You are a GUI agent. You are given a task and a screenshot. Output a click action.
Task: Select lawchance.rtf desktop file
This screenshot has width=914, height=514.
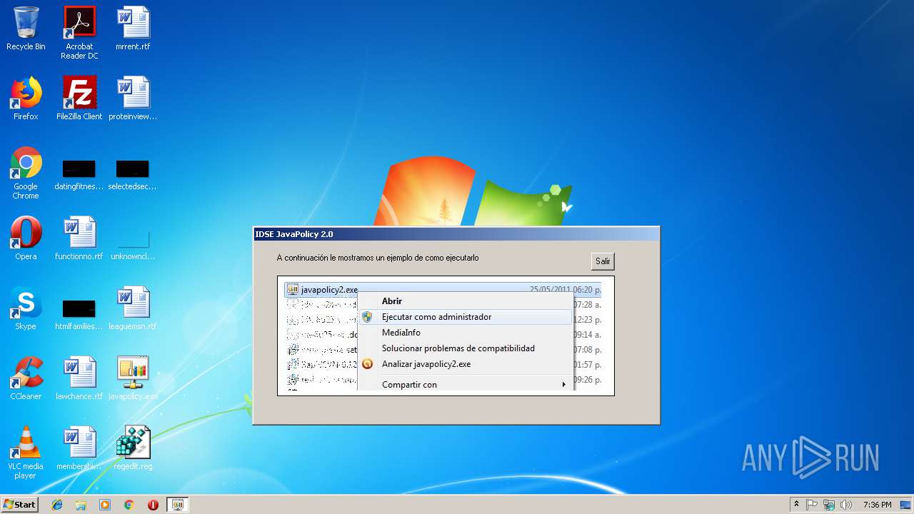coord(79,378)
